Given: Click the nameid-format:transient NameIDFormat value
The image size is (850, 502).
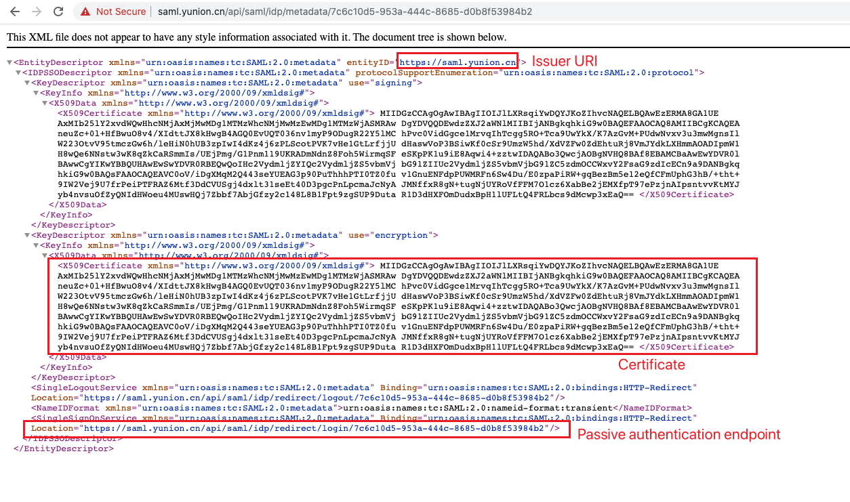Looking at the screenshot, I should click(474, 408).
